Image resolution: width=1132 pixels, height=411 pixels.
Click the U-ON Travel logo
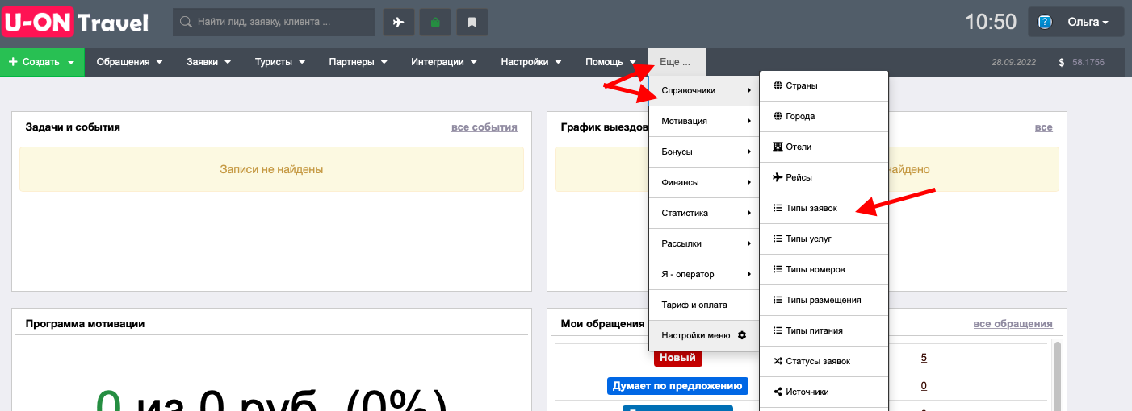pos(76,22)
